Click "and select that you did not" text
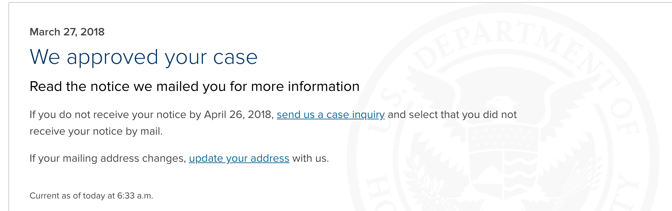Screen dimensions: 672x211 click(x=452, y=115)
